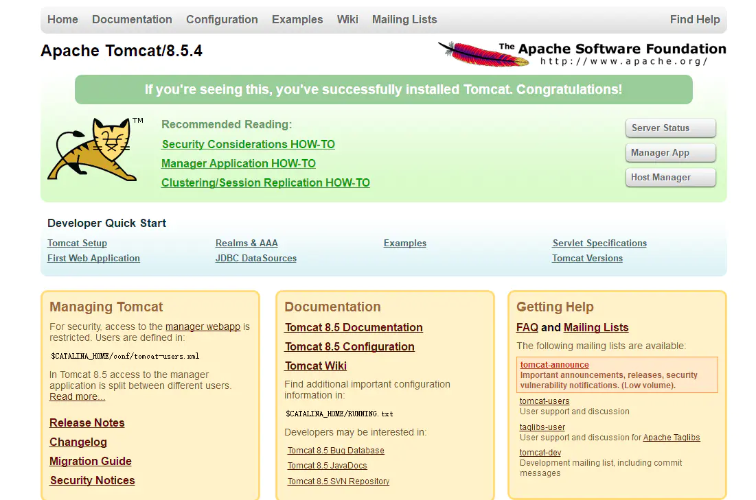Open the Changelog link
This screenshot has height=500, width=756.
click(x=78, y=442)
